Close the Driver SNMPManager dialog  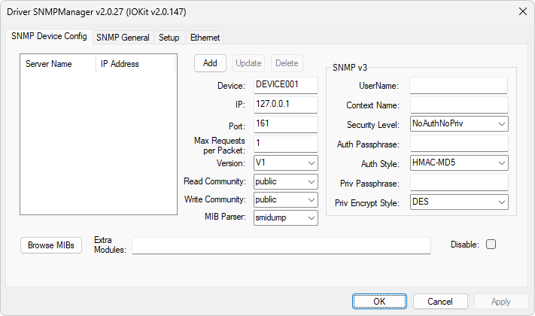[x=523, y=11]
